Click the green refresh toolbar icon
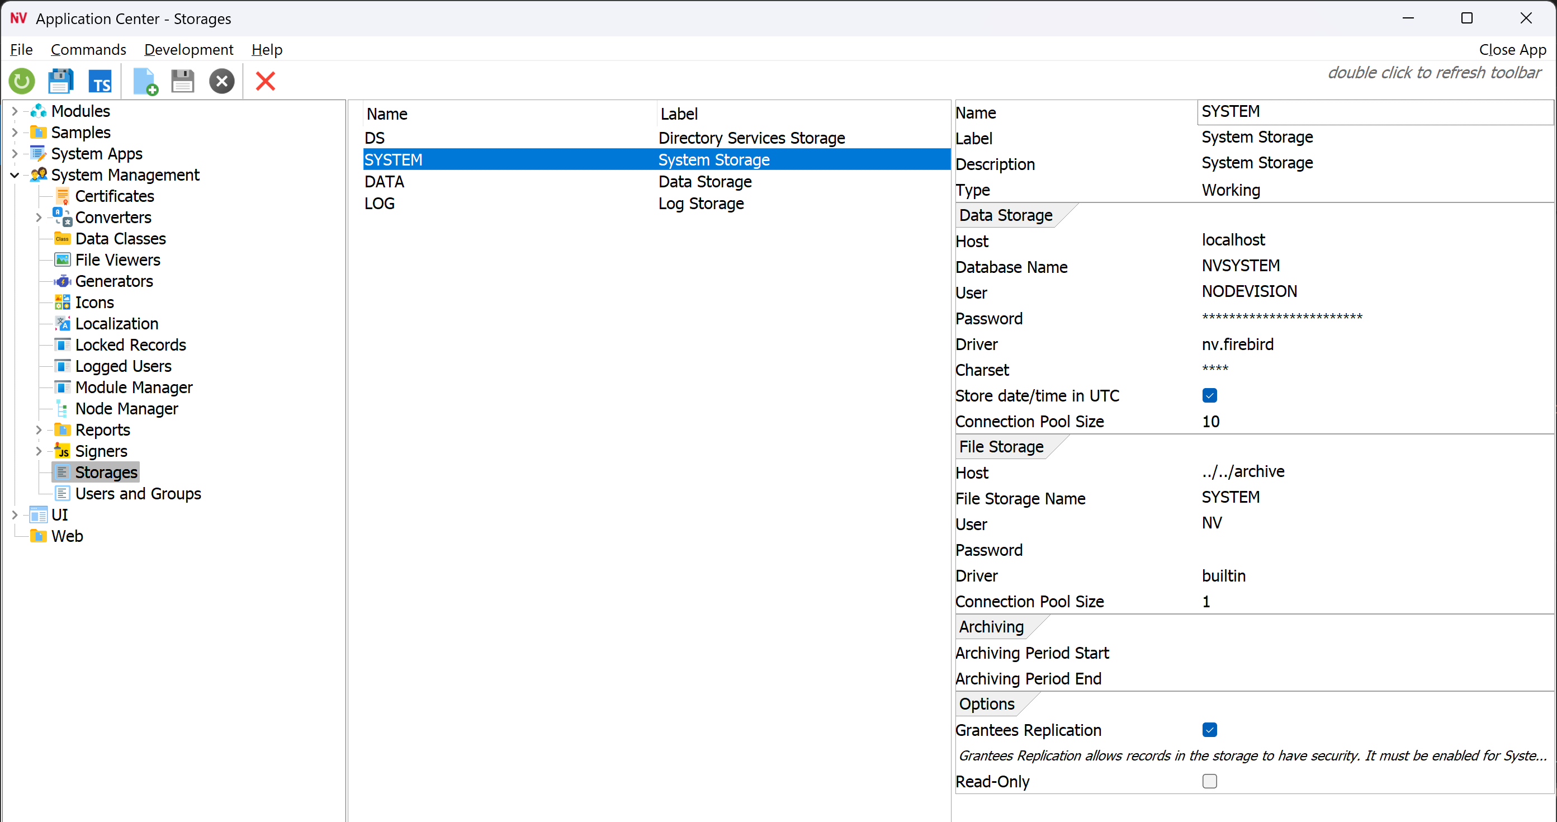 pos(22,81)
